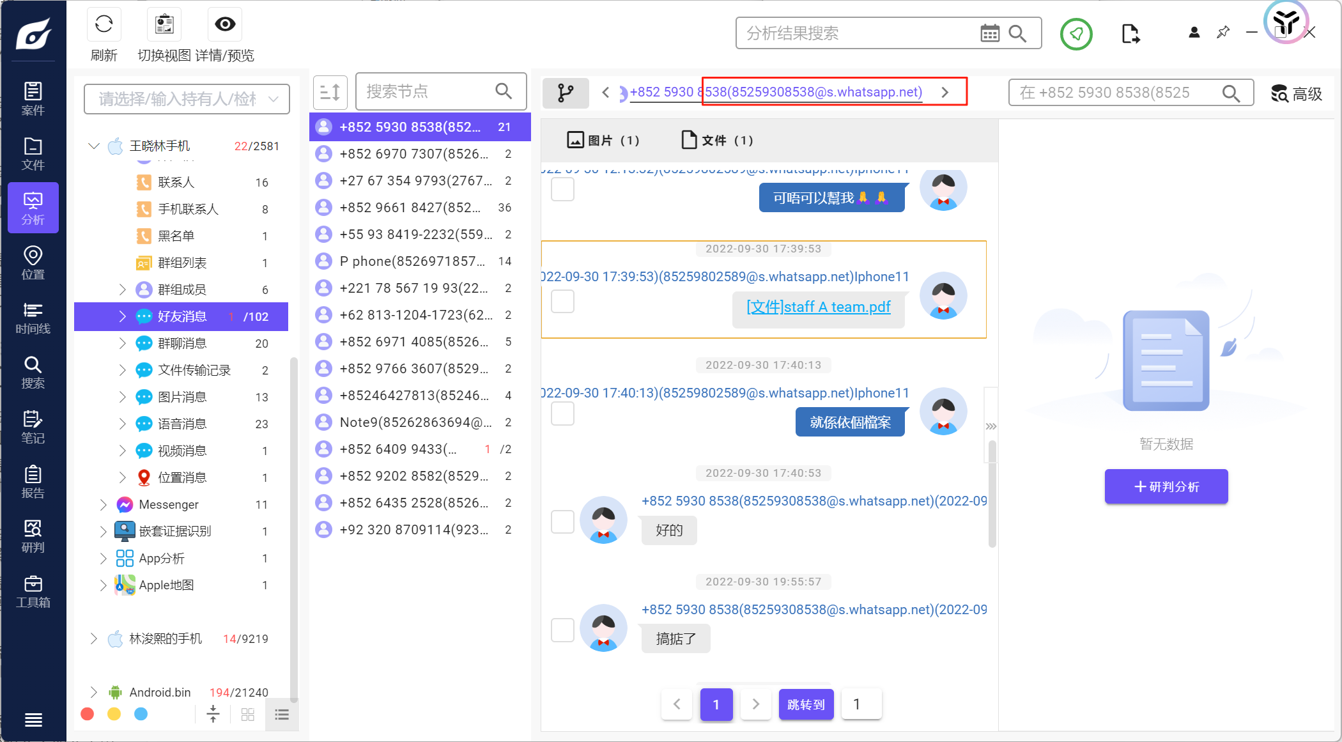The height and width of the screenshot is (742, 1342).
Task: Switch to the 文件 (1) tab
Action: point(717,140)
